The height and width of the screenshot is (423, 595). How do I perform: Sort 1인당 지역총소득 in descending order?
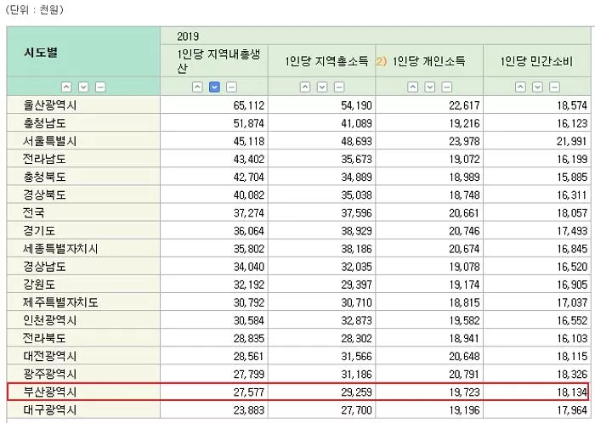(x=321, y=87)
